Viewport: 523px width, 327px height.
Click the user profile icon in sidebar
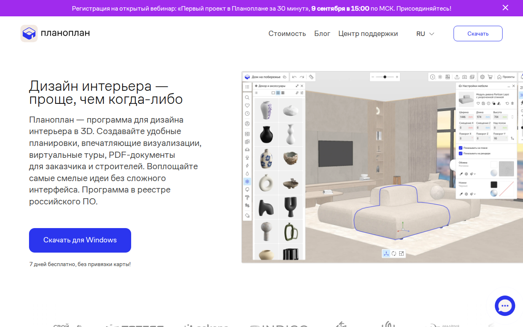coord(247,123)
